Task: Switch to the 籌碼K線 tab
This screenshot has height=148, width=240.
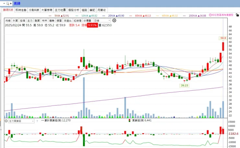Action: [x=8, y=10]
